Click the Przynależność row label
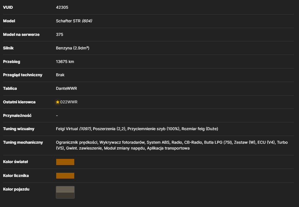This screenshot has width=299, height=207. (x=17, y=116)
